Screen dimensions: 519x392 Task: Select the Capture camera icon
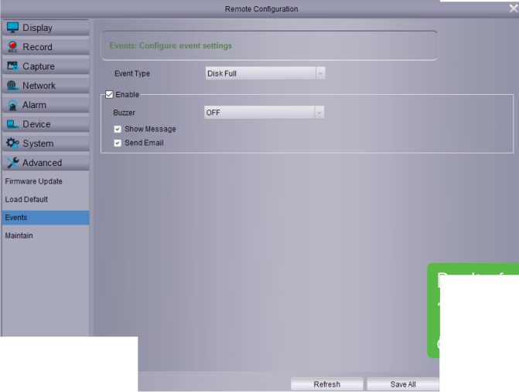coord(12,66)
